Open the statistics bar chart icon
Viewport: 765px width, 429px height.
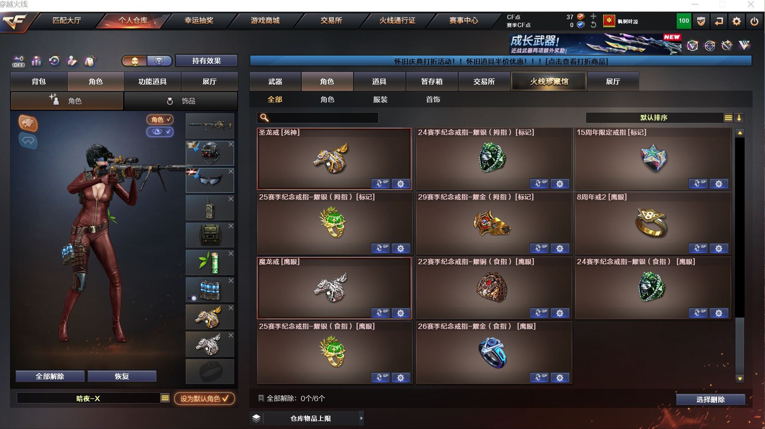36,61
